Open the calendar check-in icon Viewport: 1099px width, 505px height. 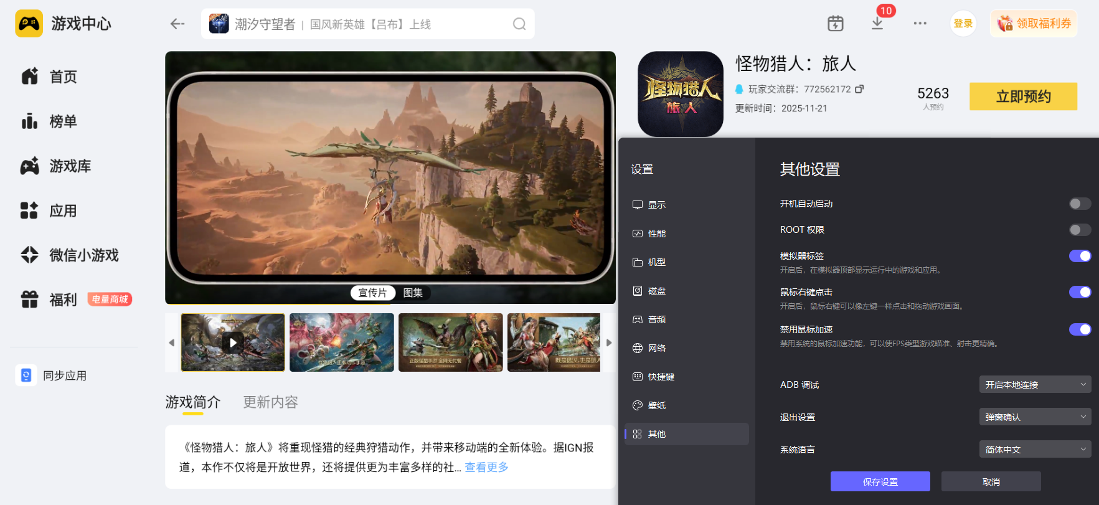(836, 24)
